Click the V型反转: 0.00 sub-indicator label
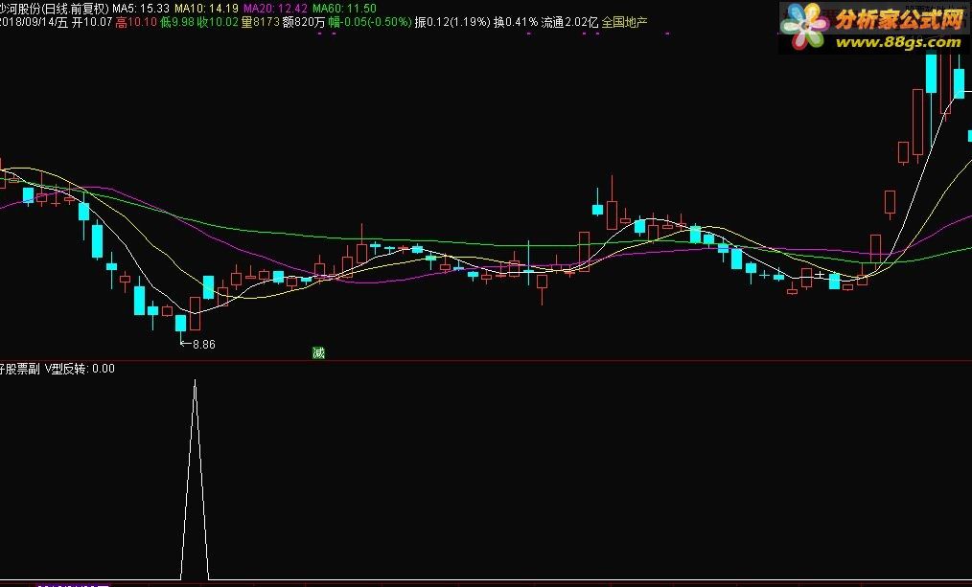 (80, 369)
